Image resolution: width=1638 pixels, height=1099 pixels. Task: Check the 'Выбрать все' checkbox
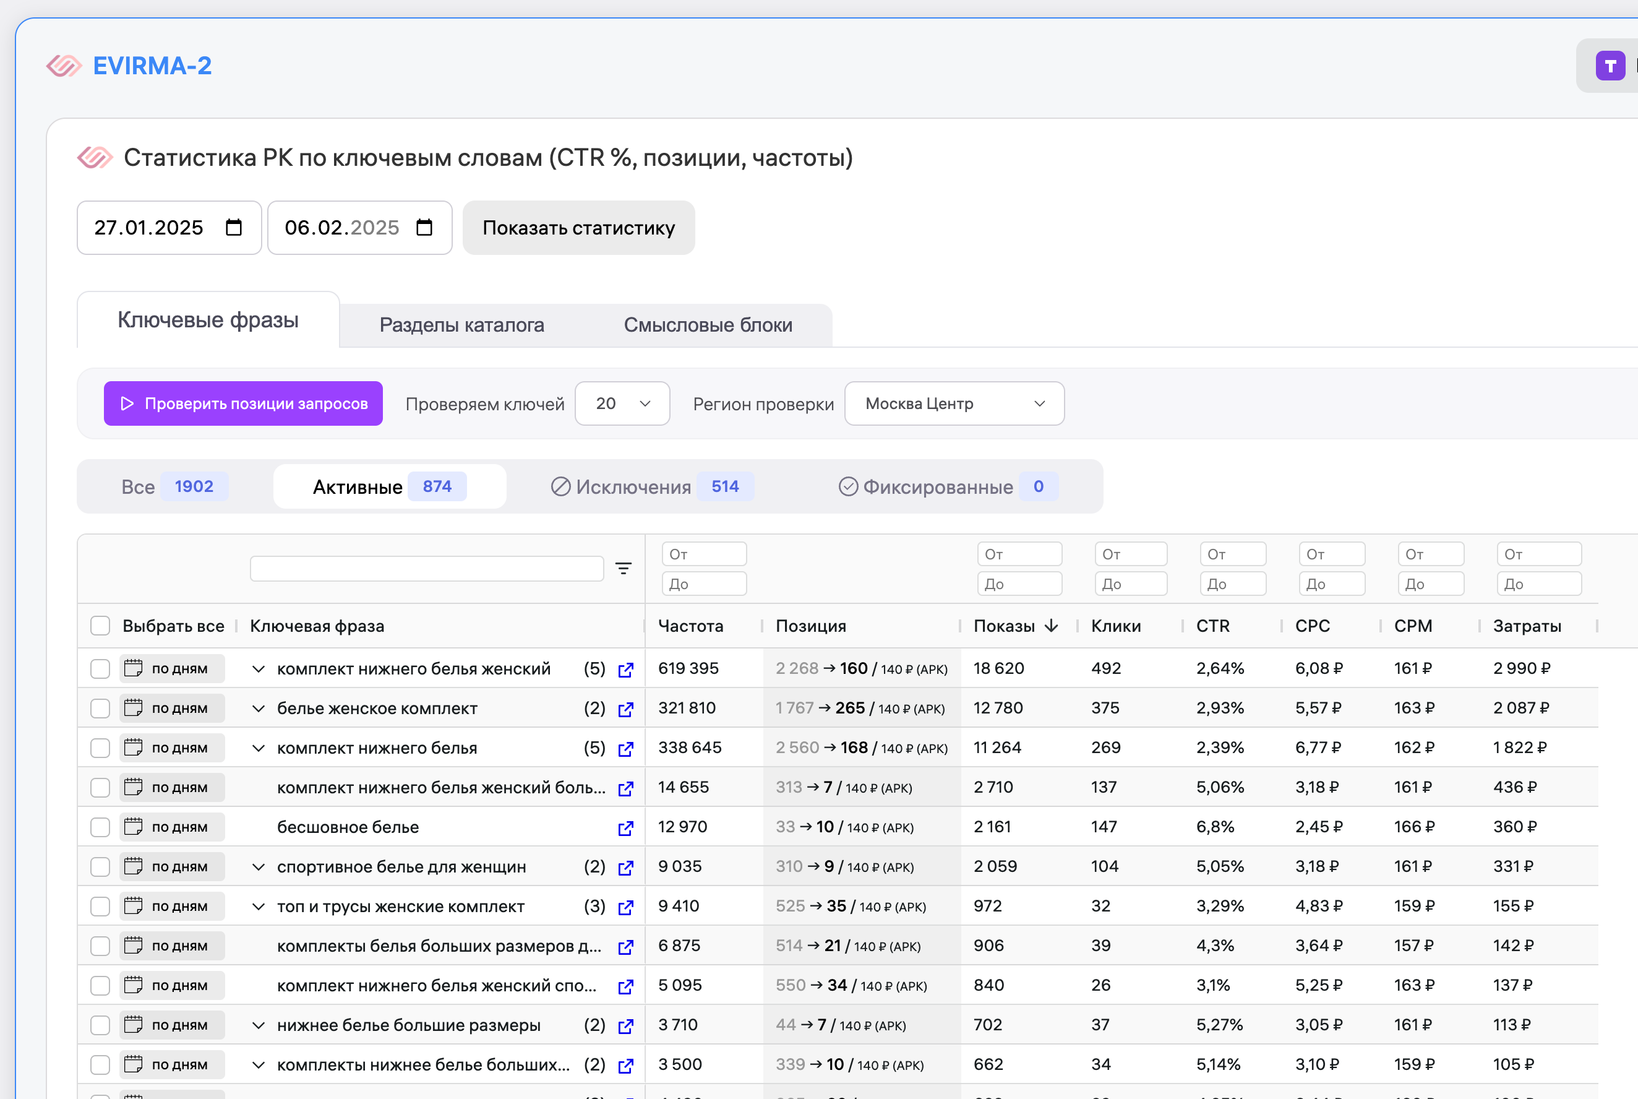point(100,626)
